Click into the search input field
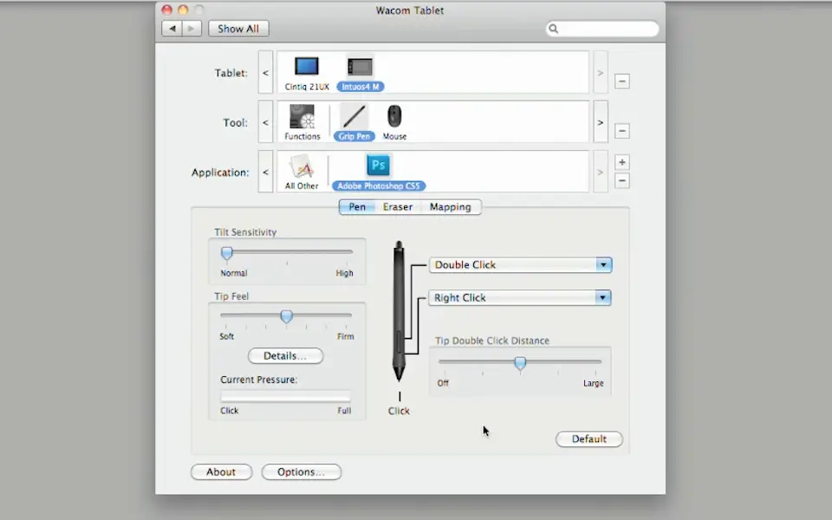 (602, 29)
